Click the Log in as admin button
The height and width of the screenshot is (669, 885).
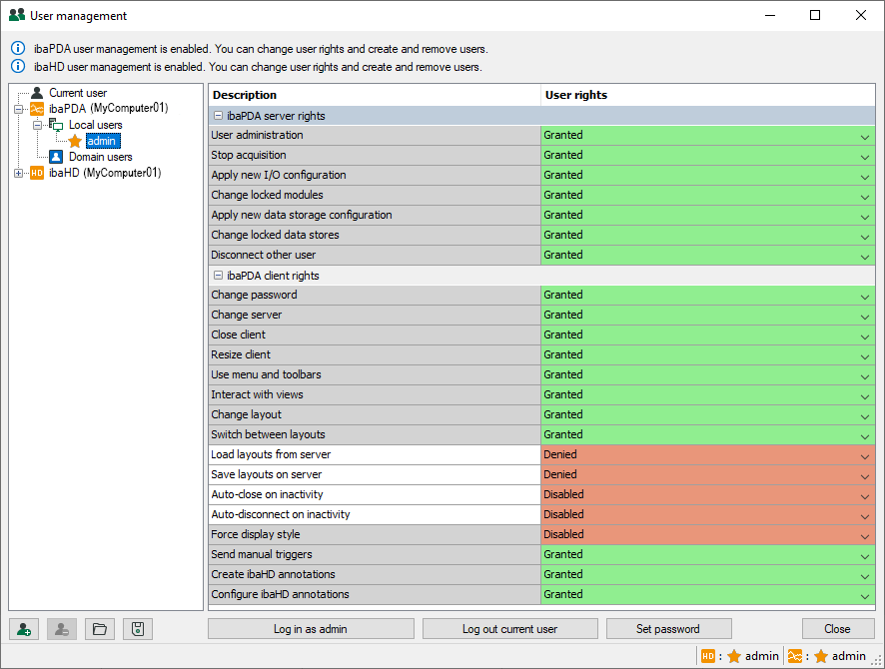[x=311, y=629]
